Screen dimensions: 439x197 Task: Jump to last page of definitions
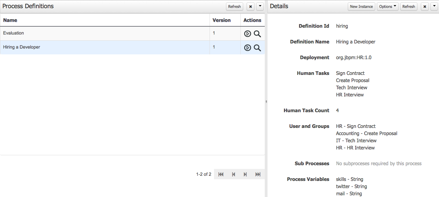[x=258, y=174]
